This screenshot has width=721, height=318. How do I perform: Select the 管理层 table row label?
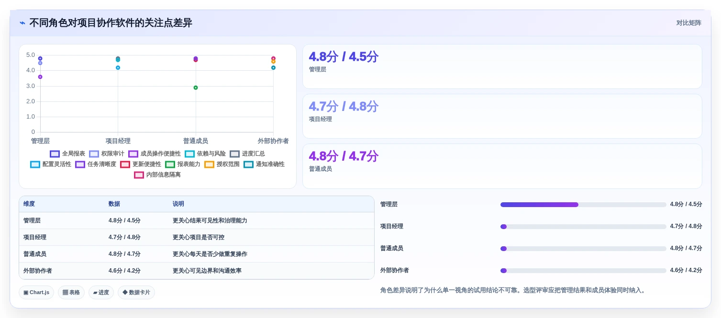[x=32, y=221]
